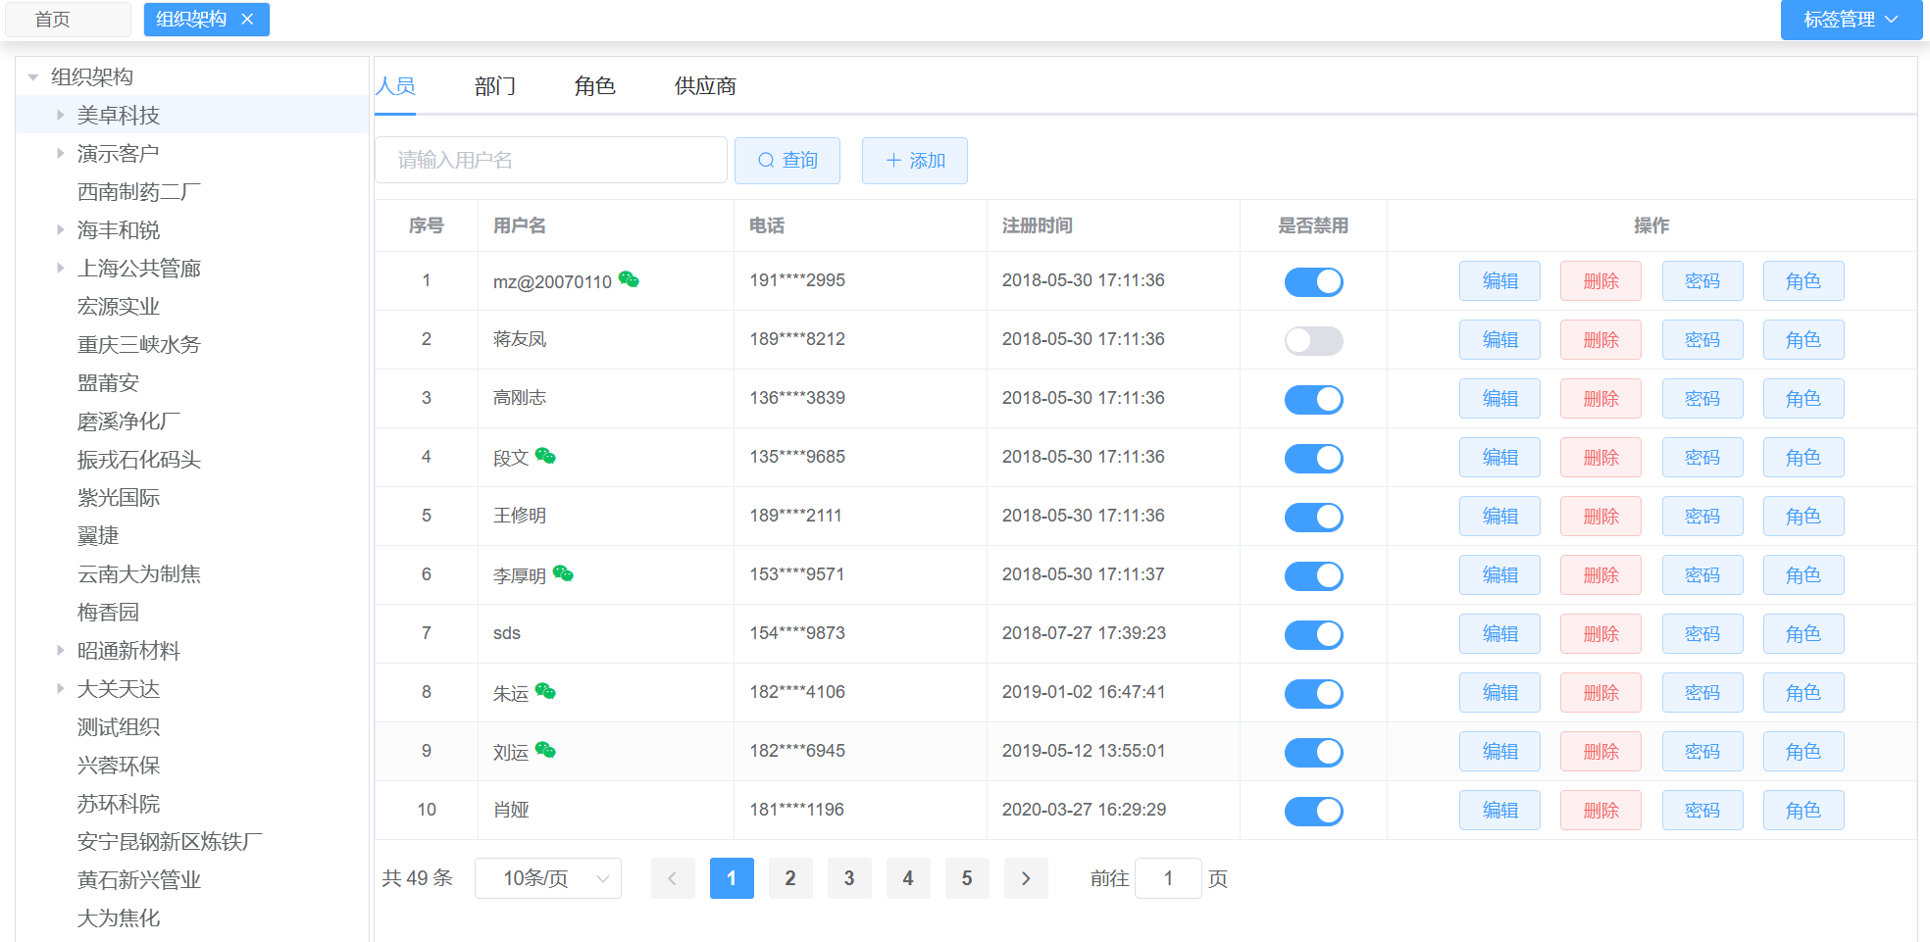Click WeChat icon beside 段文

click(545, 457)
